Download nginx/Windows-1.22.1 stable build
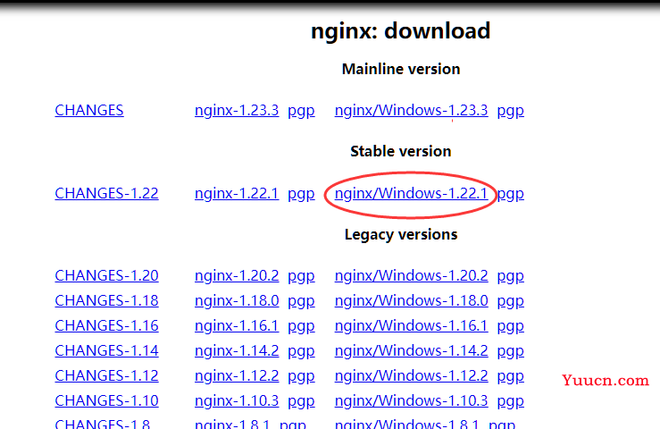Screen dimensions: 660x429 (x=411, y=193)
